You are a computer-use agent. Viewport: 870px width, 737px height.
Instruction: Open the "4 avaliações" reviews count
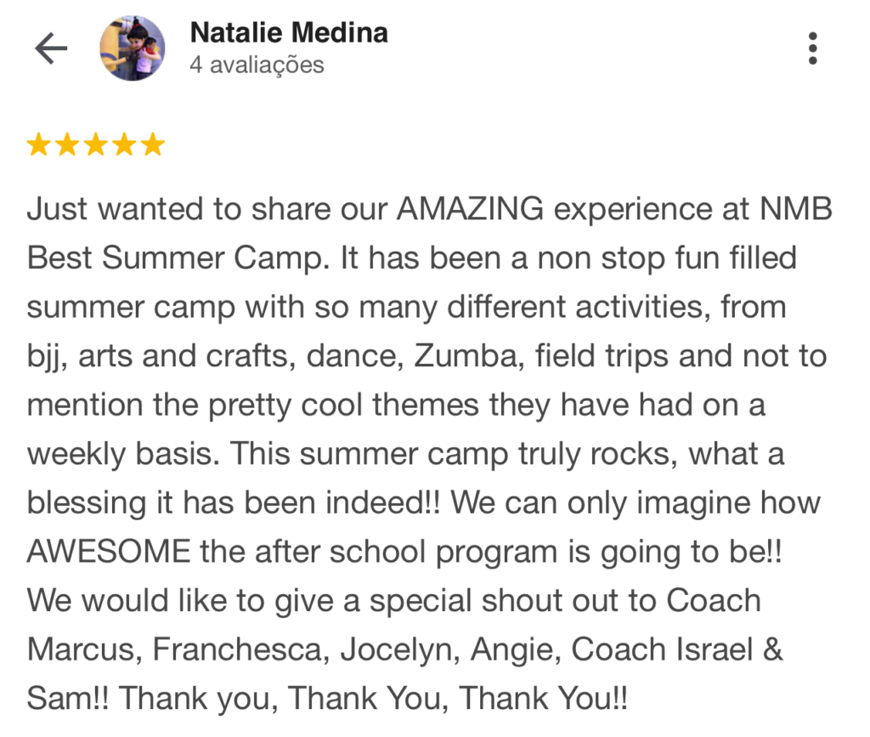[257, 65]
